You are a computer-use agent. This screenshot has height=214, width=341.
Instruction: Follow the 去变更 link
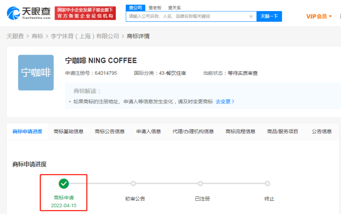225,102
